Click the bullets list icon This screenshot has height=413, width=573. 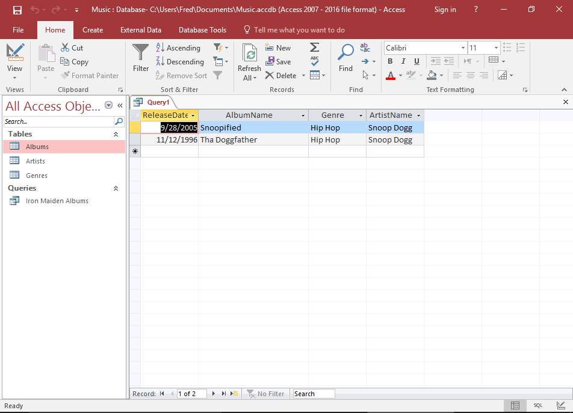coord(507,47)
